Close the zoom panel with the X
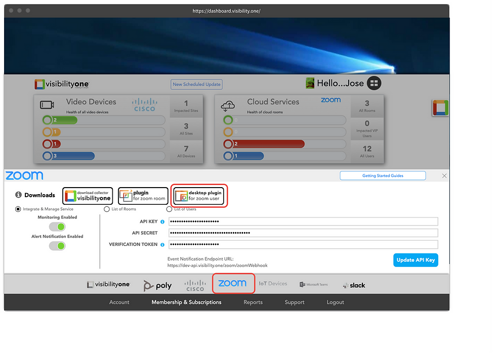The width and height of the screenshot is (496, 357). [x=444, y=175]
